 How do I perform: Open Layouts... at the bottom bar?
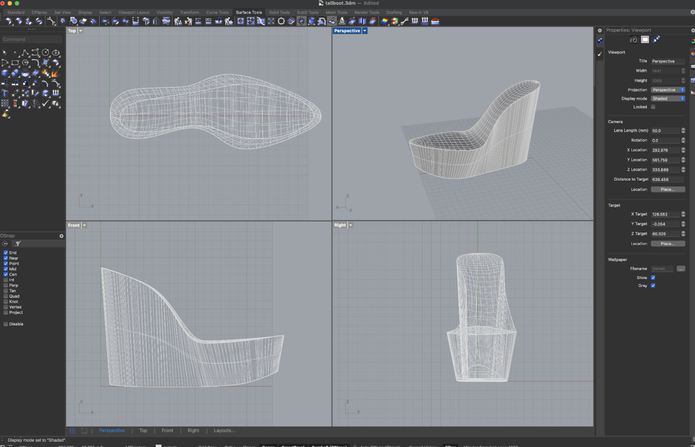(224, 430)
